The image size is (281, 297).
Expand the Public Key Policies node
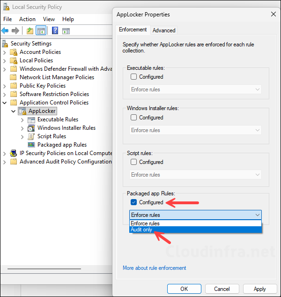5,86
